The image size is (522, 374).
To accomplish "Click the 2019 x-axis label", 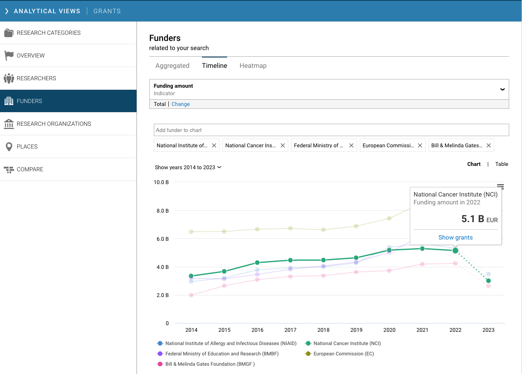I will pyautogui.click(x=357, y=330).
